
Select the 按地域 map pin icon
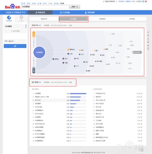pos(21,18)
